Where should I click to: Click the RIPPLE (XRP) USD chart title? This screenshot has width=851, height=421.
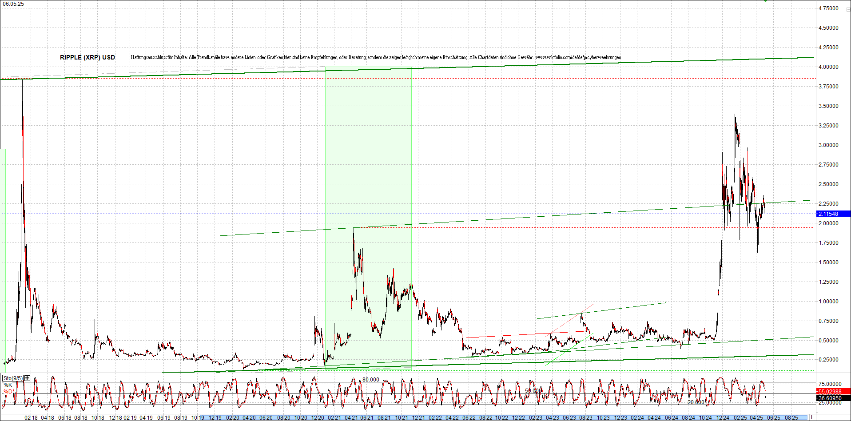point(87,57)
